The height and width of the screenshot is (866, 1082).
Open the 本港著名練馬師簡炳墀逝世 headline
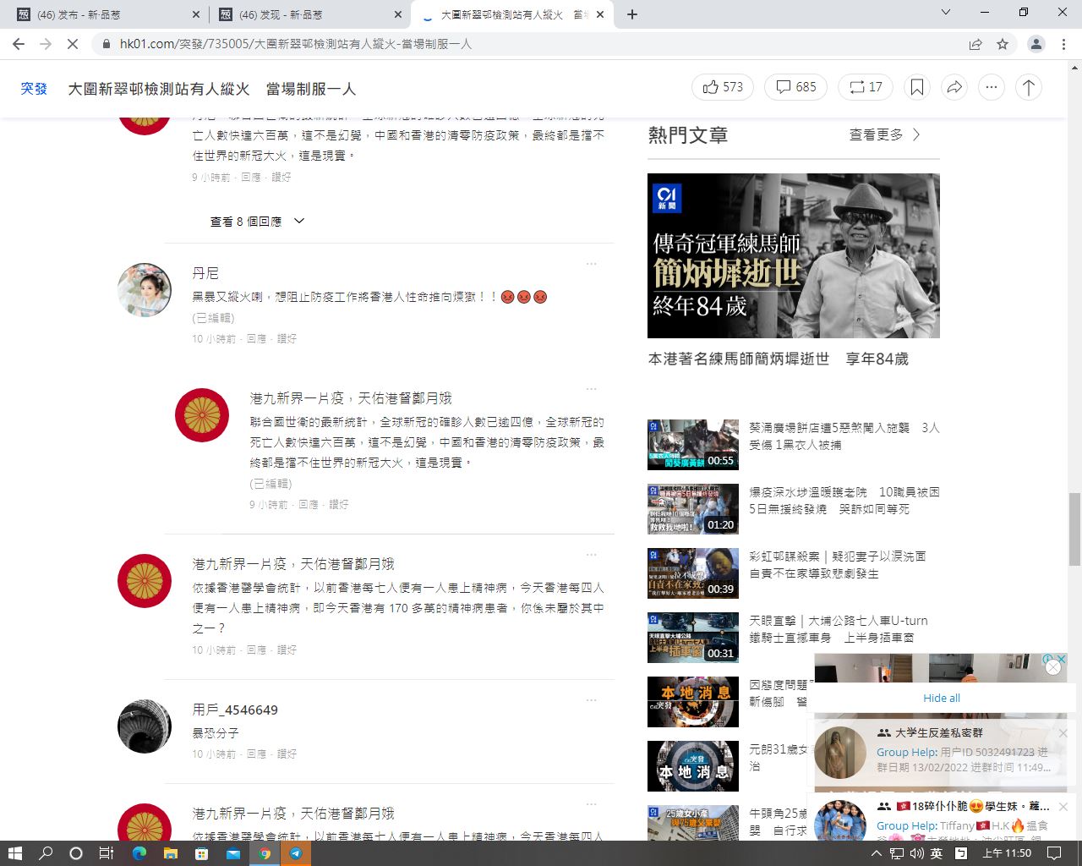pos(778,359)
